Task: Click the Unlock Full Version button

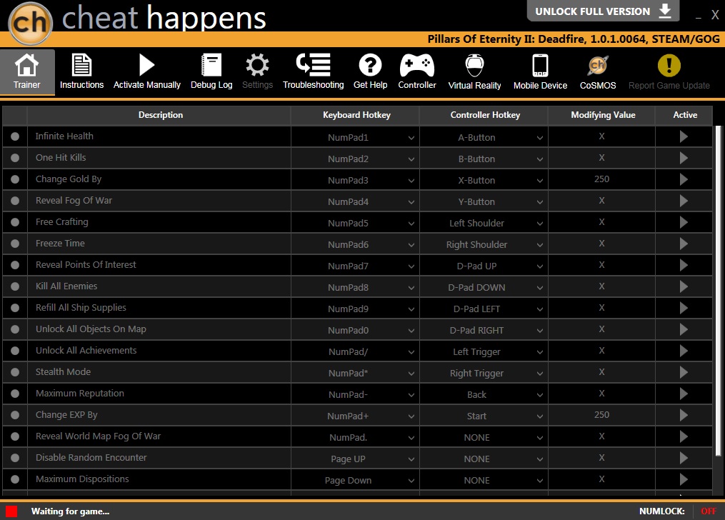Action: [x=603, y=11]
